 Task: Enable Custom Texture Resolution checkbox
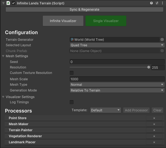(x=72, y=73)
